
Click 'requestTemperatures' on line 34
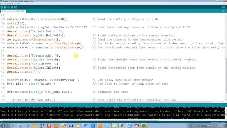pos(38,39)
